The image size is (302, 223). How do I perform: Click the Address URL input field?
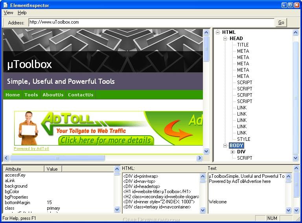tap(151, 22)
